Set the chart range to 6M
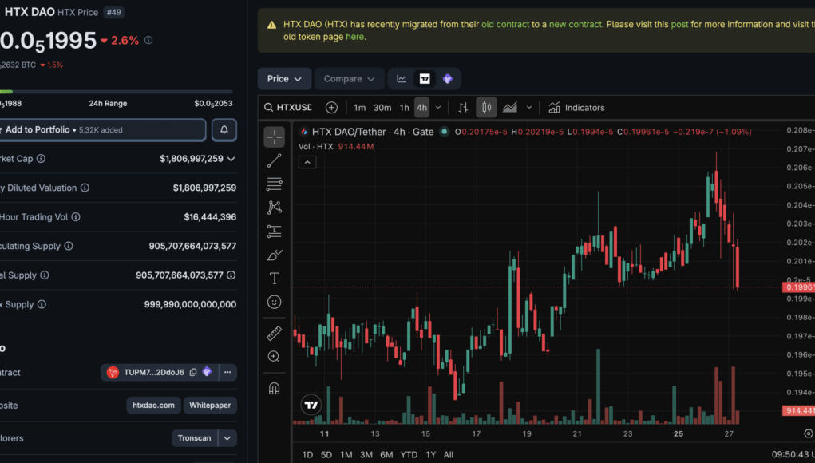The height and width of the screenshot is (463, 815). [386, 455]
